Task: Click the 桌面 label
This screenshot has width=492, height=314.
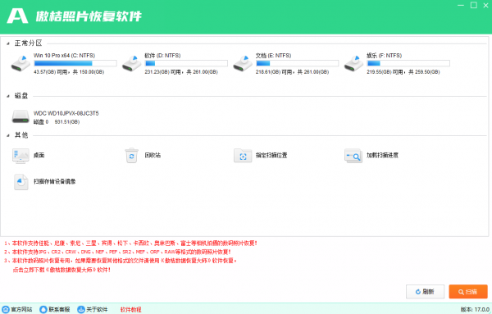Action: click(x=39, y=155)
